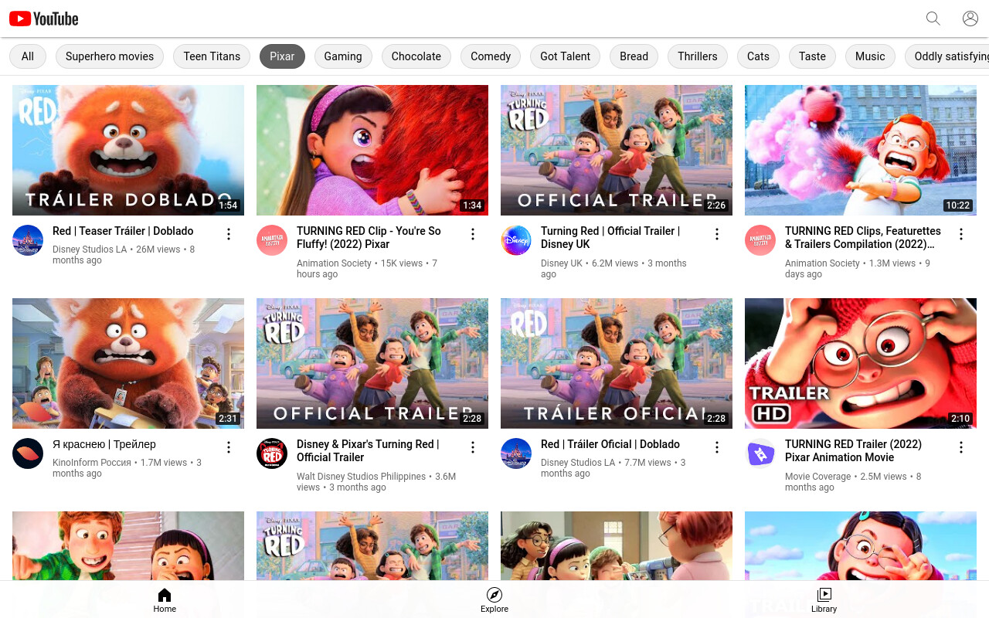Viewport: 989px width, 618px height.
Task: Select the Gaming chip
Action: click(343, 56)
